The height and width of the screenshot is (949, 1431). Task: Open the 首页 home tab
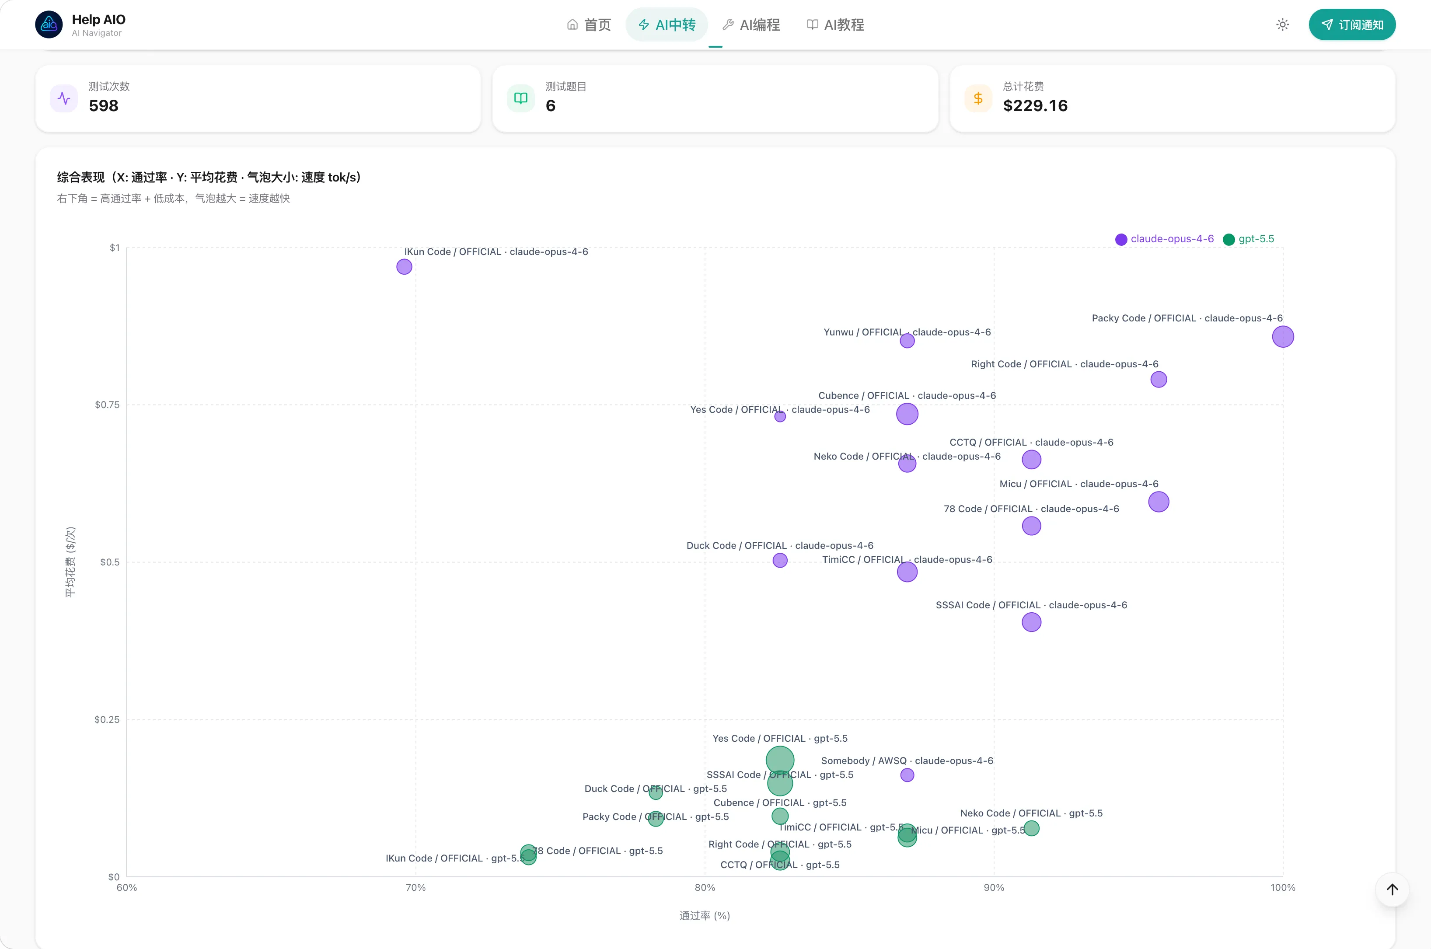tap(589, 25)
